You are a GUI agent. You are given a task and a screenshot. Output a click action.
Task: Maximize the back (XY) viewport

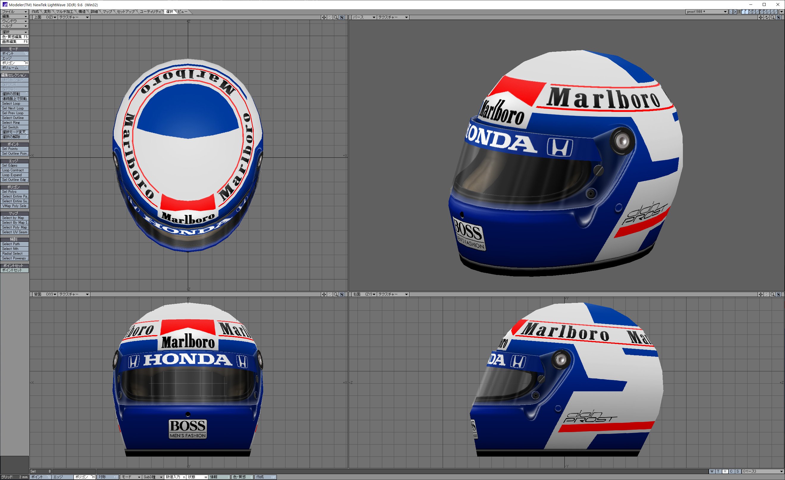tap(342, 295)
